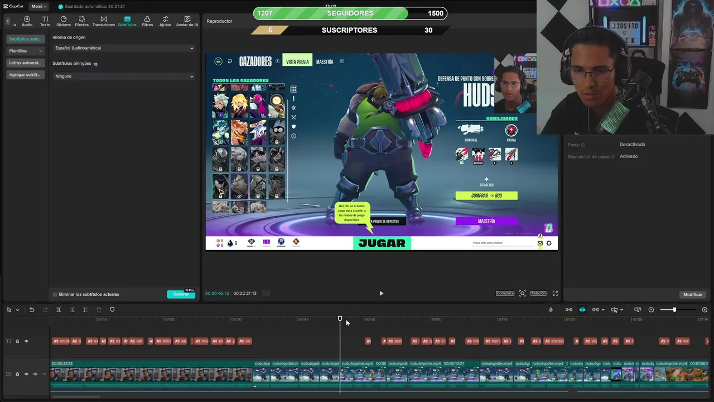Hide the main video track eye
This screenshot has height=402, width=714.
pyautogui.click(x=26, y=374)
